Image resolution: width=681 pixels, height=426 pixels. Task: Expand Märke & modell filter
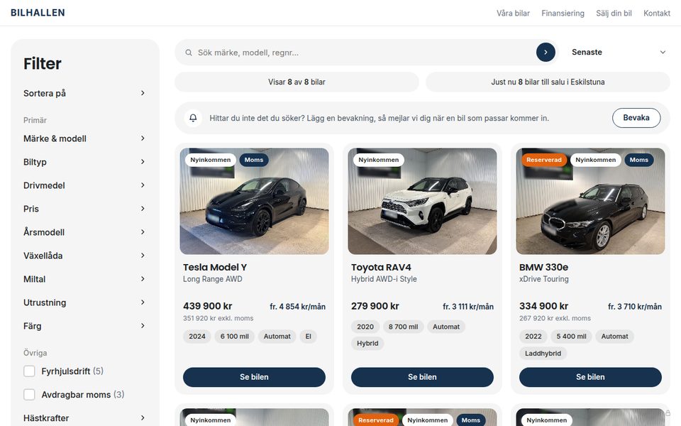click(x=84, y=138)
